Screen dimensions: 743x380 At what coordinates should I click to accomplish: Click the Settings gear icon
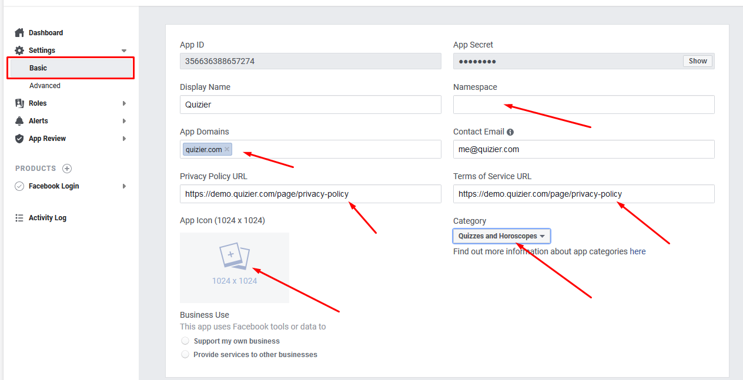tap(19, 51)
